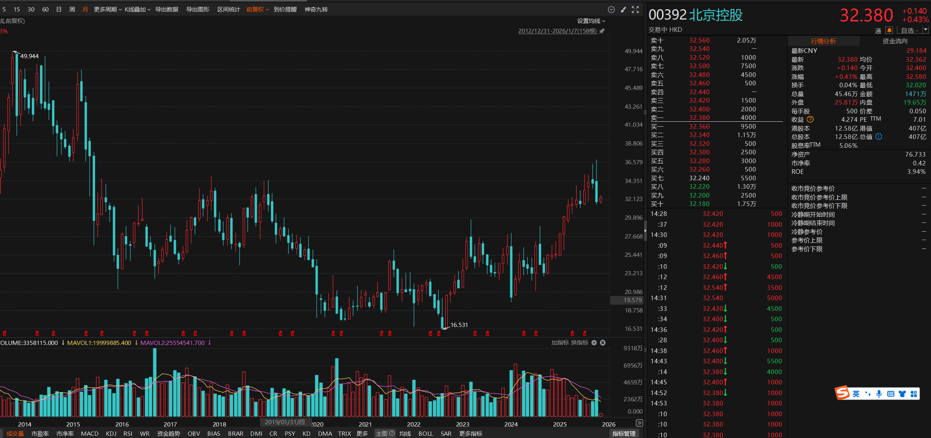Switch to the 资金流向 tab
931x438 pixels.
point(895,41)
